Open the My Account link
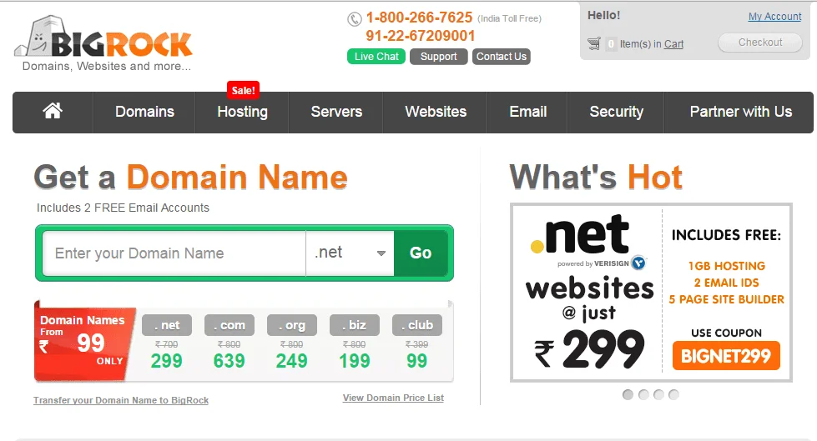Viewport: 817px width, 441px height. tap(774, 16)
